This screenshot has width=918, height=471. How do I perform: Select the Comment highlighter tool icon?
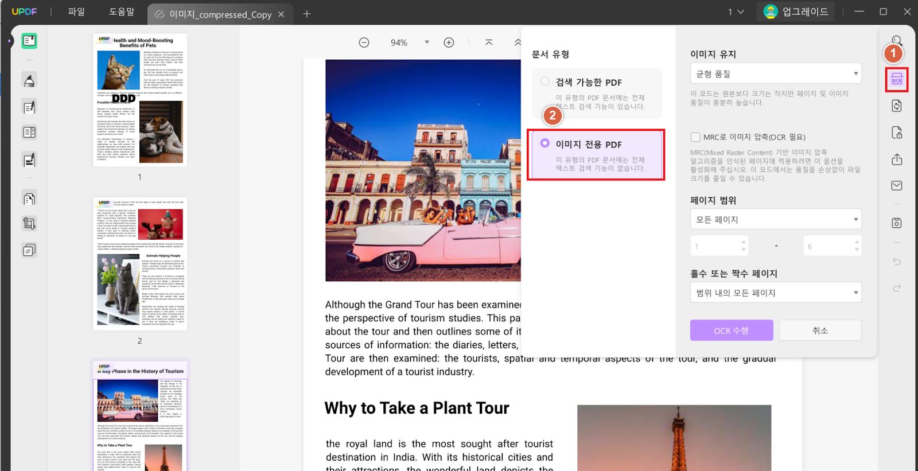pyautogui.click(x=29, y=80)
